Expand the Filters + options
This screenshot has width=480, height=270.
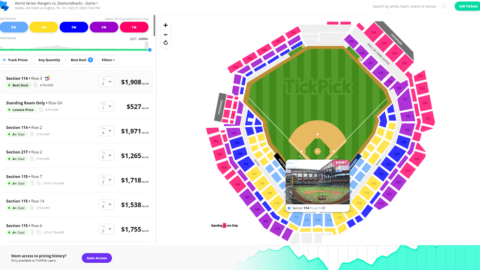[x=108, y=60]
